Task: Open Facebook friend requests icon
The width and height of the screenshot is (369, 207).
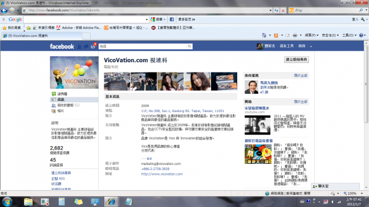Action: 80,47
